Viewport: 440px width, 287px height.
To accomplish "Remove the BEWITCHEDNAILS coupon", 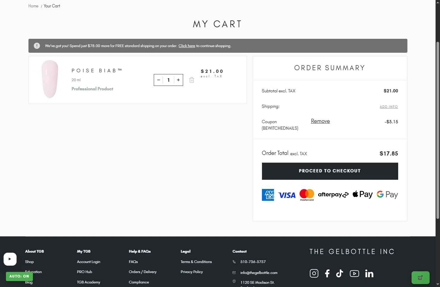I will pos(320,121).
